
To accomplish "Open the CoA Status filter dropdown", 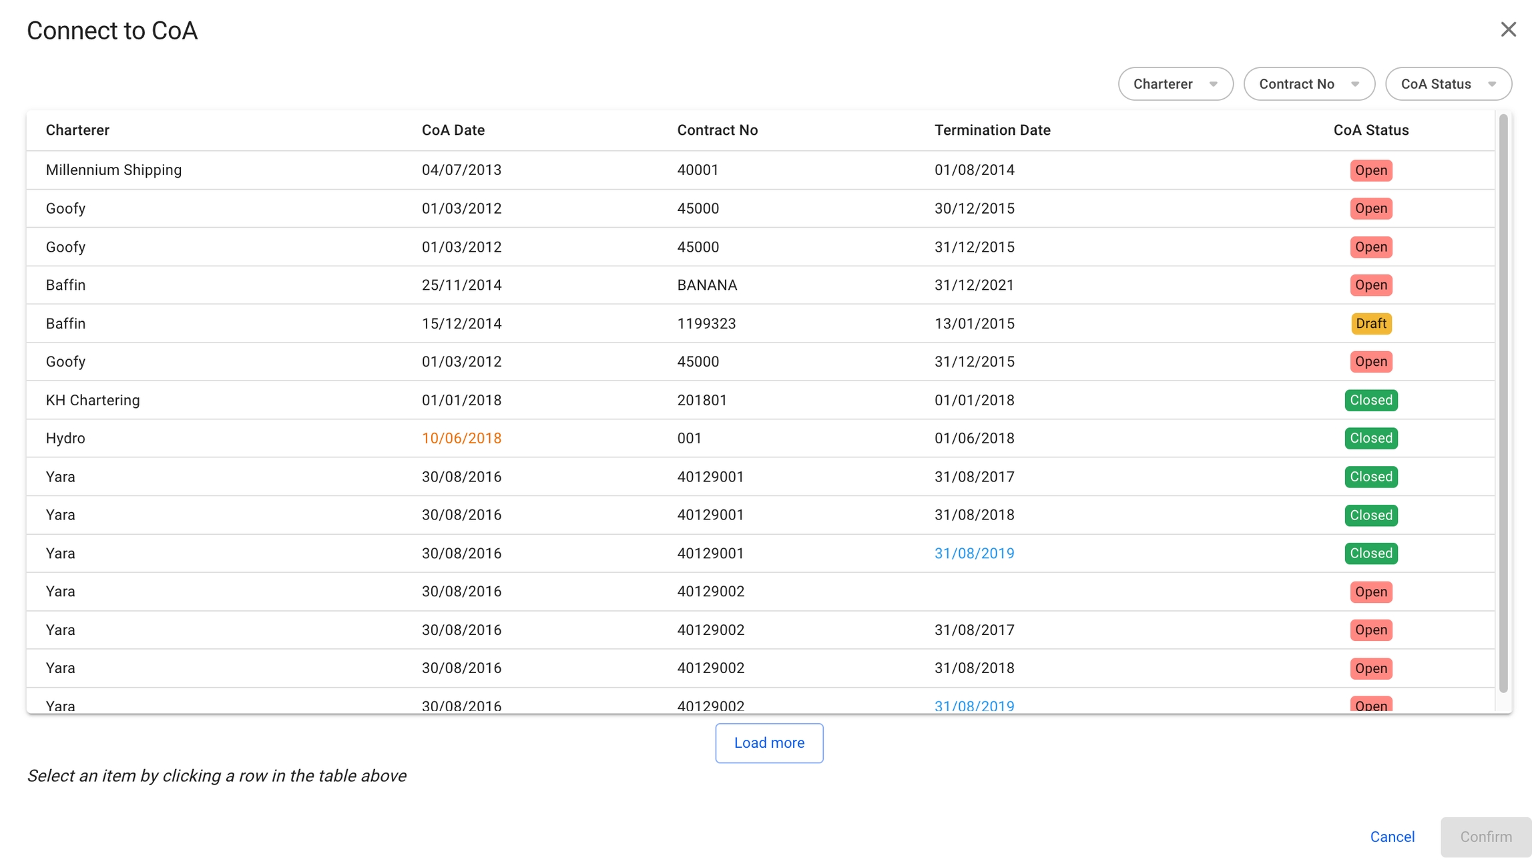I will (x=1448, y=84).
